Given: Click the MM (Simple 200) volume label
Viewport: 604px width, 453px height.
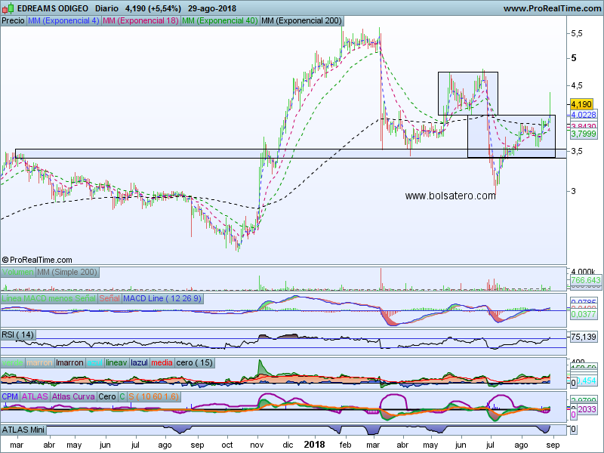Looking at the screenshot, I should 66,272.
